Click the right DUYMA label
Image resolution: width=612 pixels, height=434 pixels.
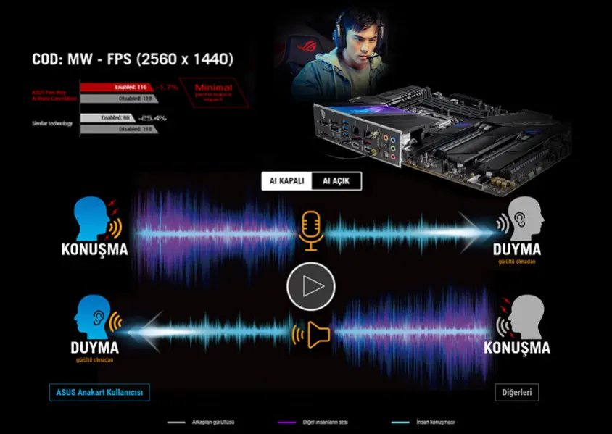(517, 249)
